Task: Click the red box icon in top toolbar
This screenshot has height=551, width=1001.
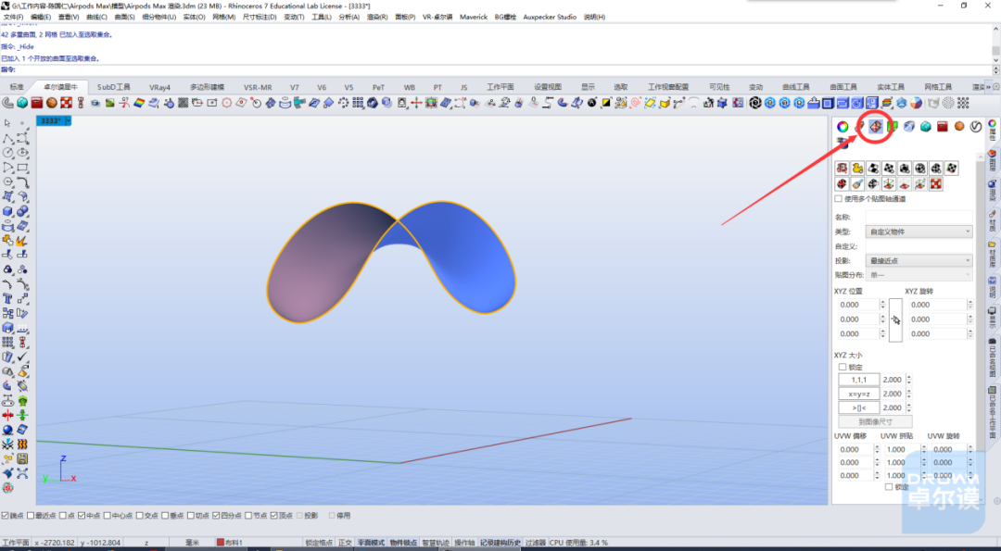Action: tap(37, 103)
